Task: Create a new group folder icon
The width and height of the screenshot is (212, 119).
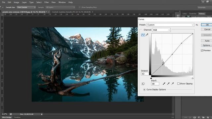Action: [x=203, y=118]
